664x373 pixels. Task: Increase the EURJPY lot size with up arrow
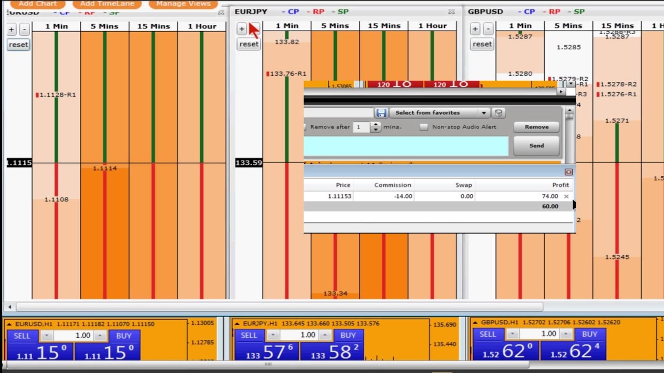(x=326, y=335)
